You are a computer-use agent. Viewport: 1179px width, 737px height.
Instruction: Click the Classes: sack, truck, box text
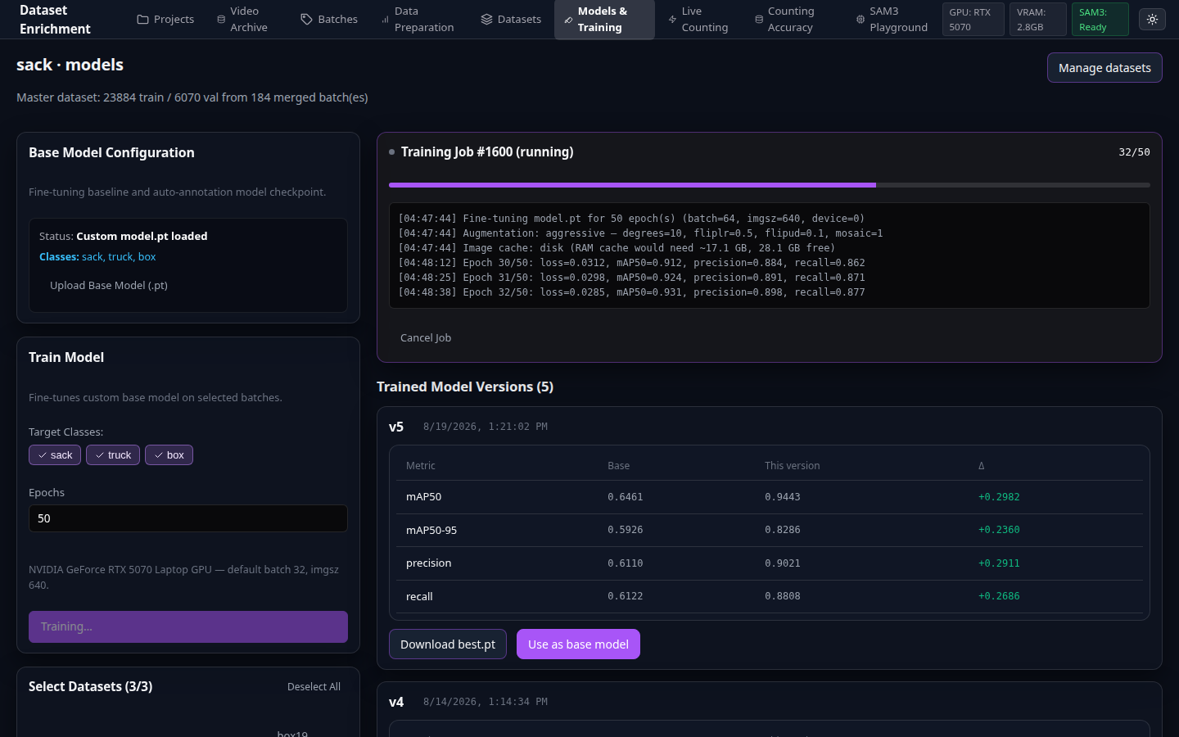click(97, 257)
